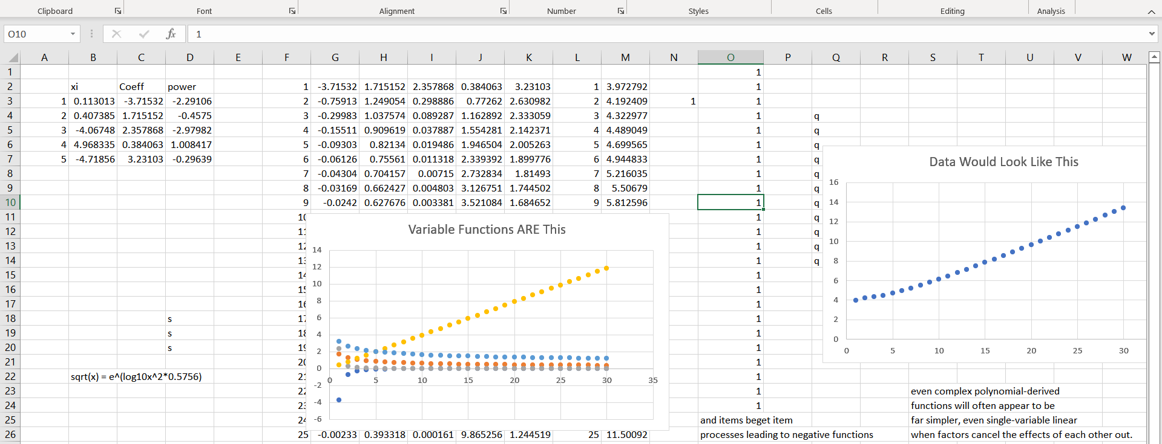Click the cell with value 5.812596

625,202
